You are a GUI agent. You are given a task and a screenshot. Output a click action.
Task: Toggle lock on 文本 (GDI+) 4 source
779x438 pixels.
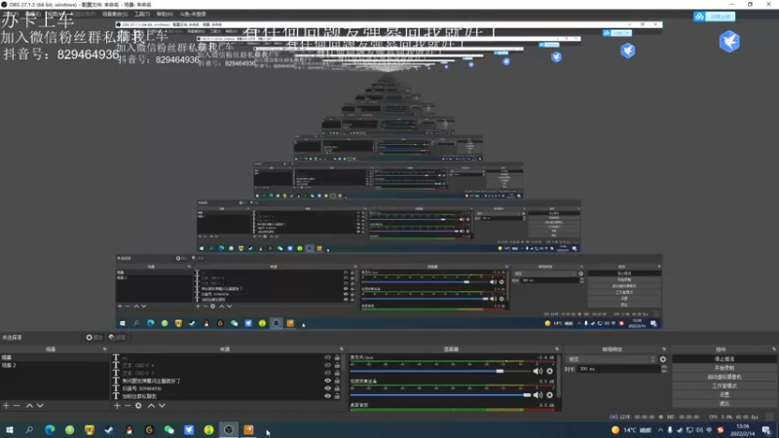click(337, 365)
